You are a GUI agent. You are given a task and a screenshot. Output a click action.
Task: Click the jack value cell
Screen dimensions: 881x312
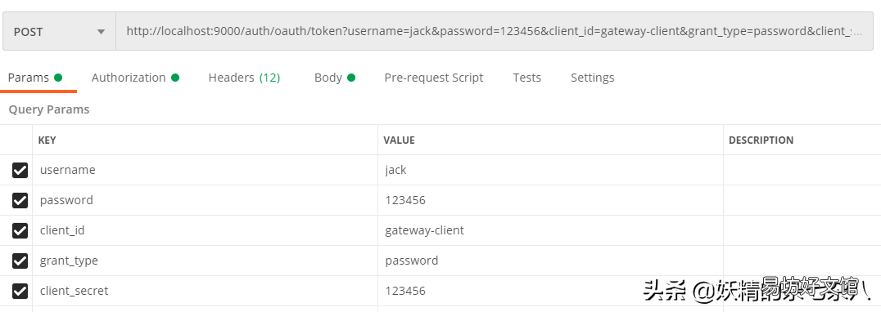pos(550,170)
